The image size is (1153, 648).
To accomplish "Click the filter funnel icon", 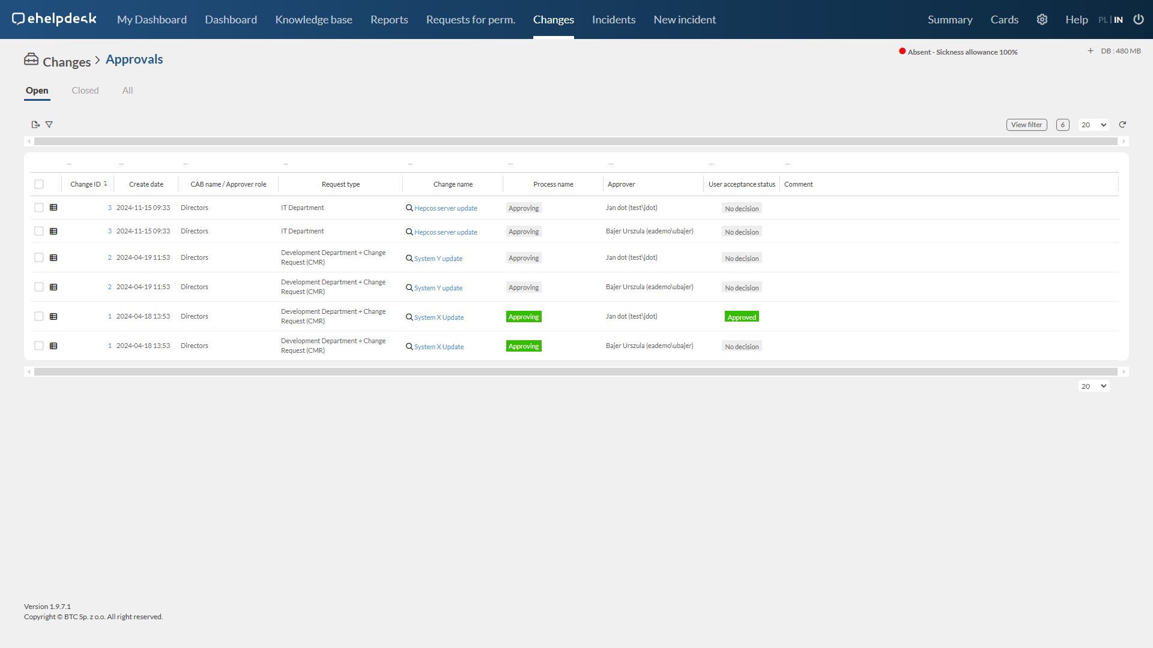I will tap(49, 125).
